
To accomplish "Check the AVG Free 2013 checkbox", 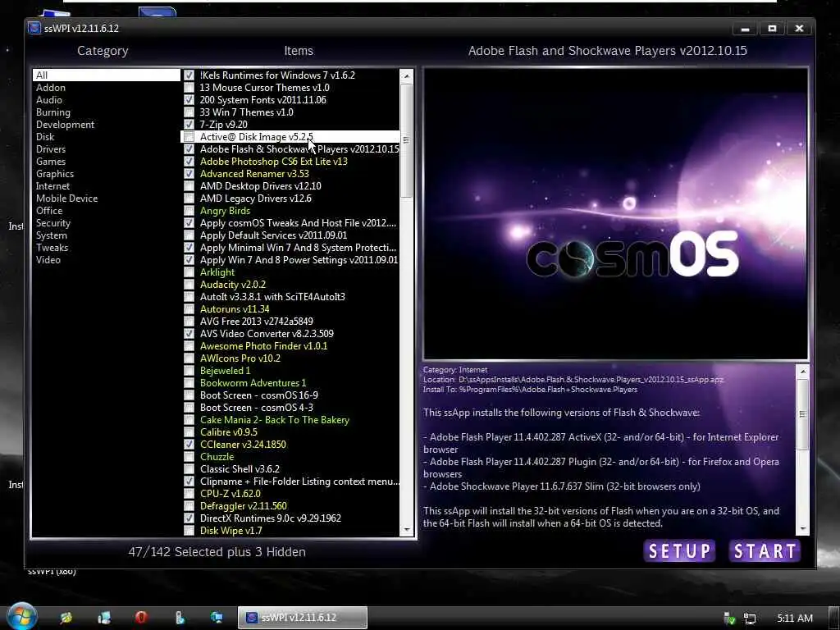I will 189,322.
